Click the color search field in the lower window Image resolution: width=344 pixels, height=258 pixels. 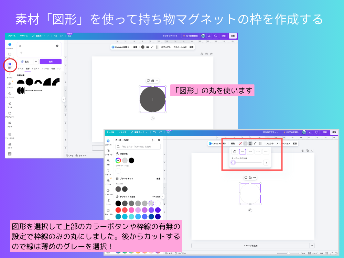(x=138, y=147)
